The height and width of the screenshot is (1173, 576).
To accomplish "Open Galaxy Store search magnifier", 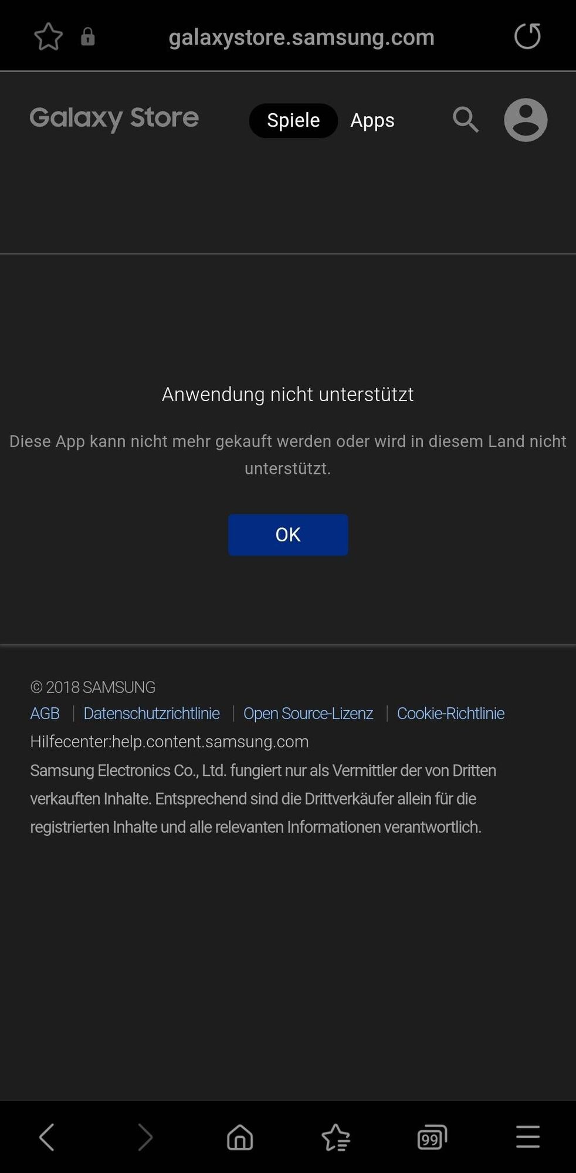I will [x=466, y=120].
